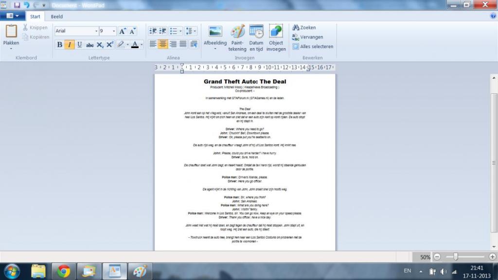Open the font size dropdown arrow
The width and height of the screenshot is (498, 280).
114,31
